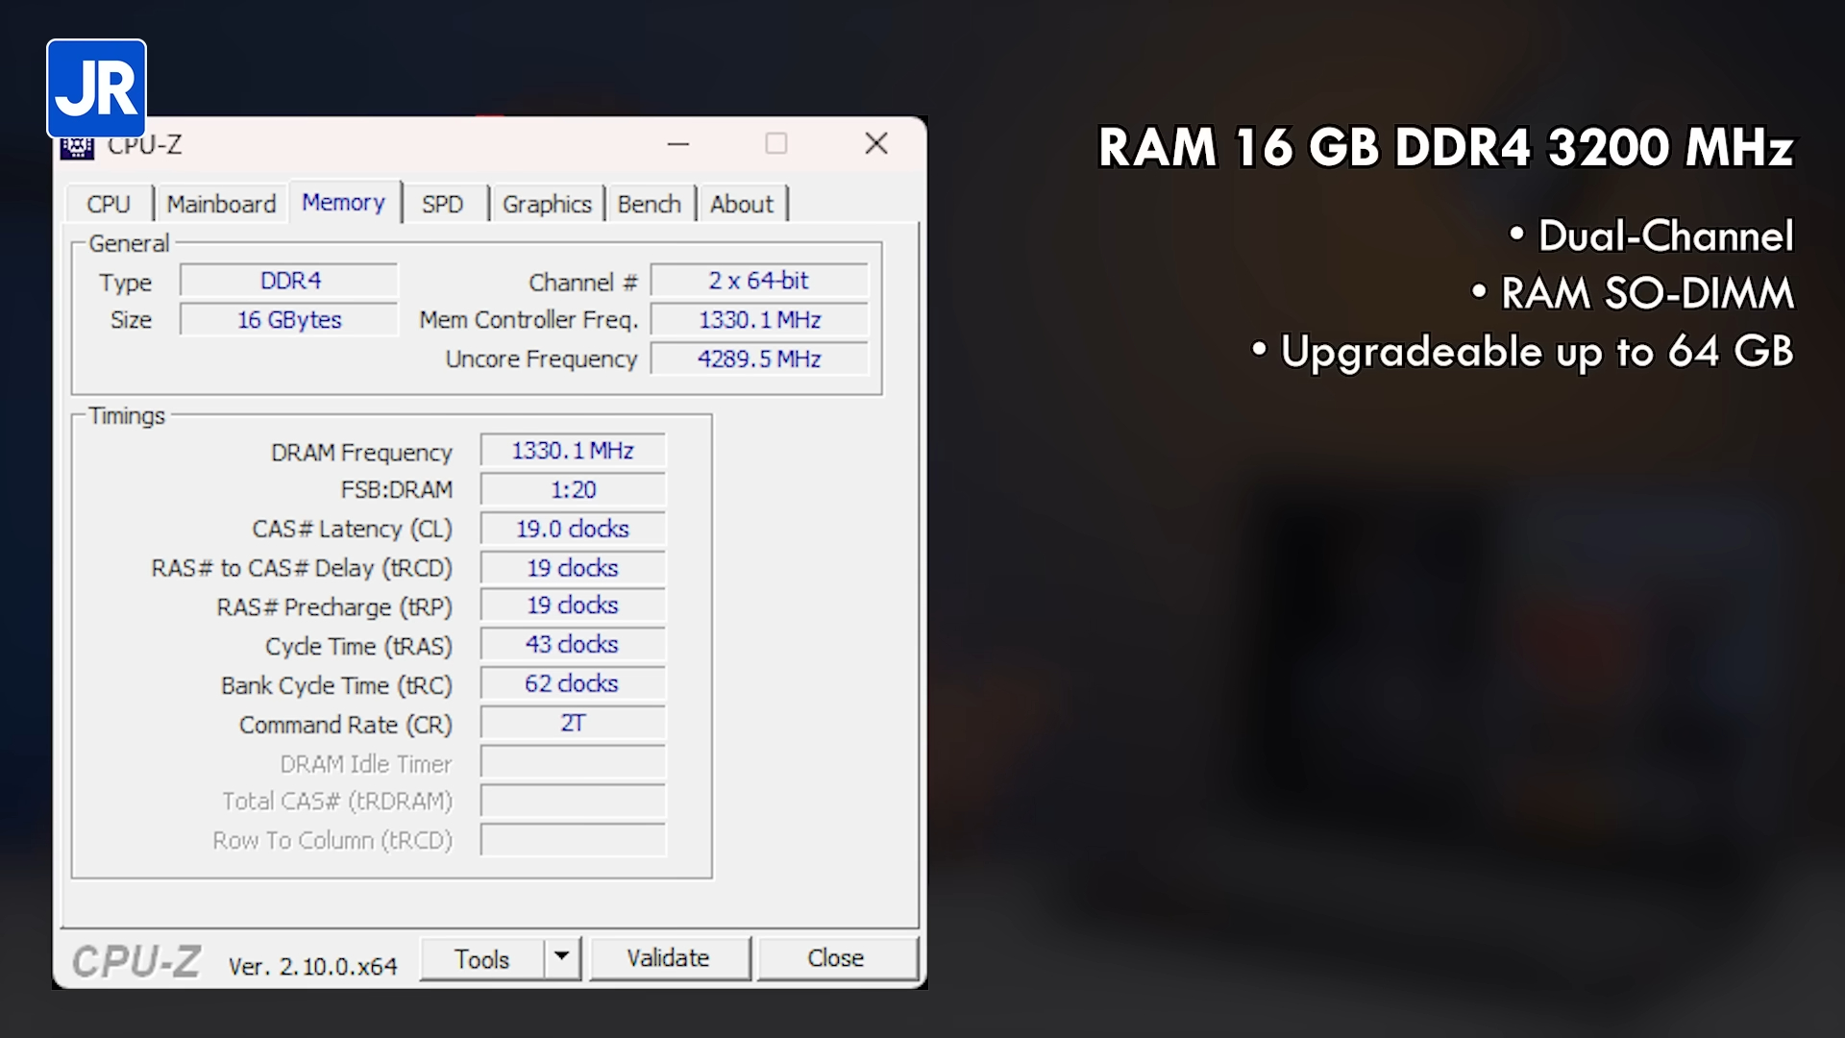Go to the Graphics tab
The width and height of the screenshot is (1845, 1038).
(x=547, y=204)
